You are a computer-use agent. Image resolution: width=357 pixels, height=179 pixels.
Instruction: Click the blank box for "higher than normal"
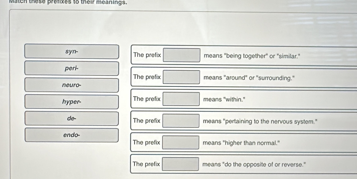coord(181,143)
